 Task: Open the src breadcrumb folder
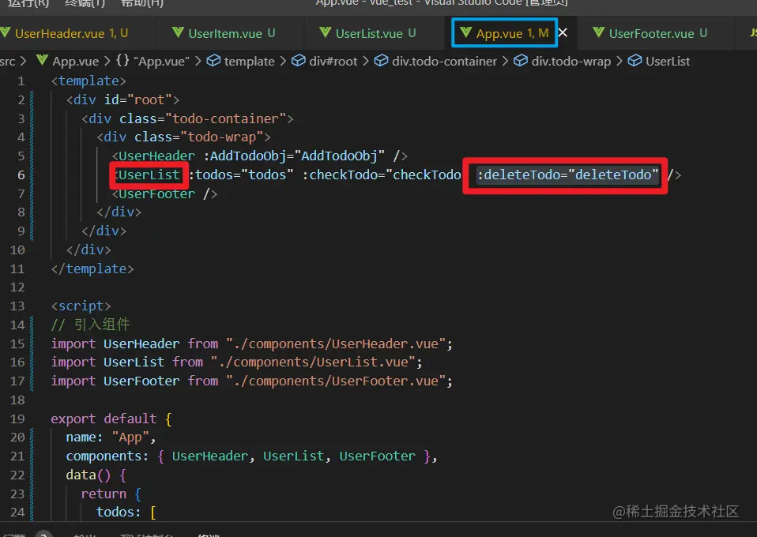(8, 62)
